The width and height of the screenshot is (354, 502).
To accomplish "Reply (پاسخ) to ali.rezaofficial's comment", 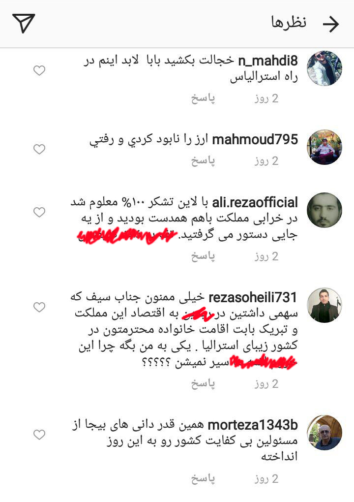I will pos(203,256).
